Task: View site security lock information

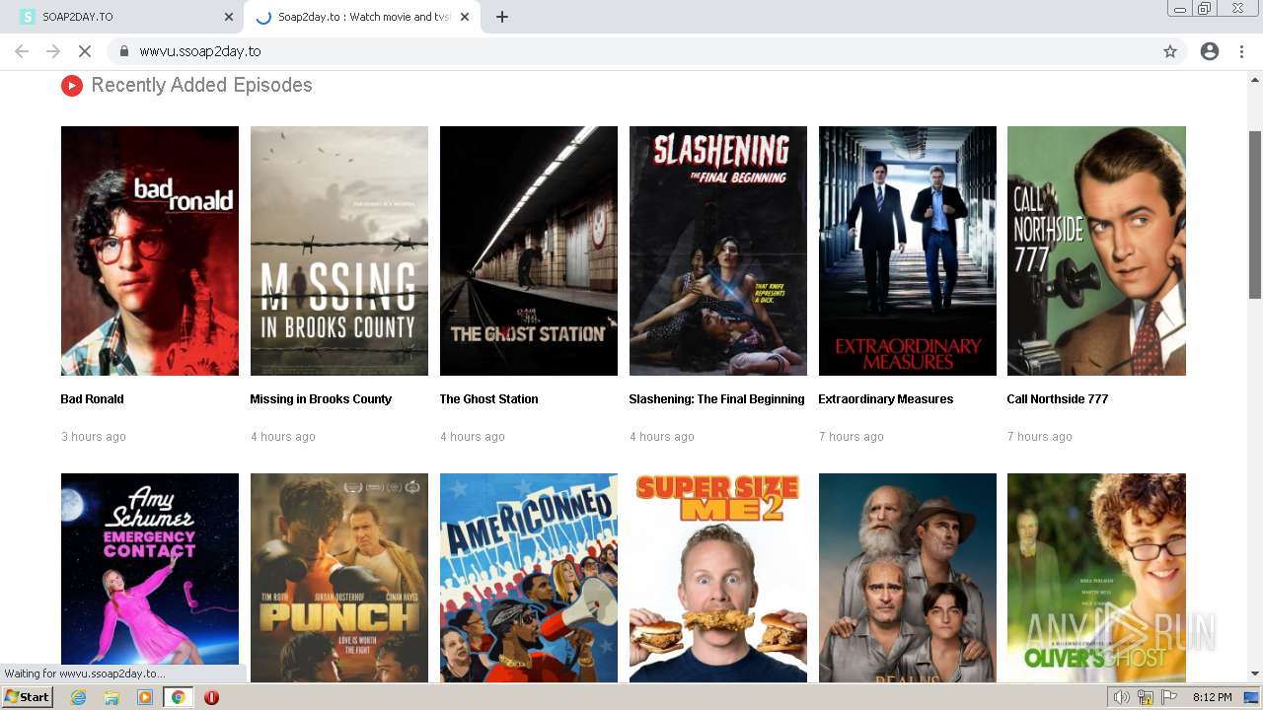Action: pyautogui.click(x=124, y=51)
